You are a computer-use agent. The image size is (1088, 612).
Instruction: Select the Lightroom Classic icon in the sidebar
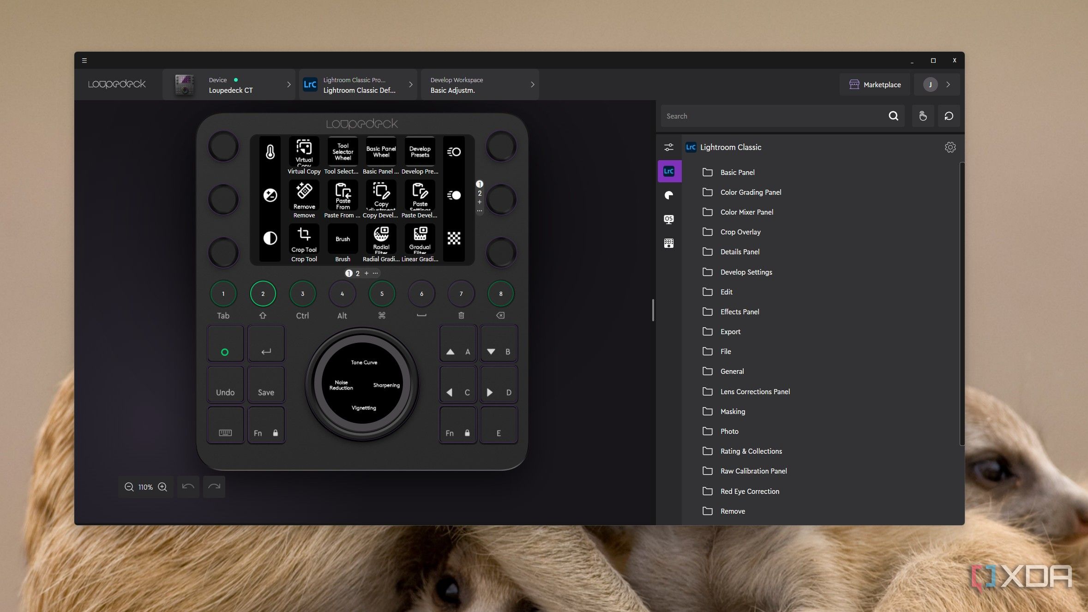pyautogui.click(x=669, y=171)
